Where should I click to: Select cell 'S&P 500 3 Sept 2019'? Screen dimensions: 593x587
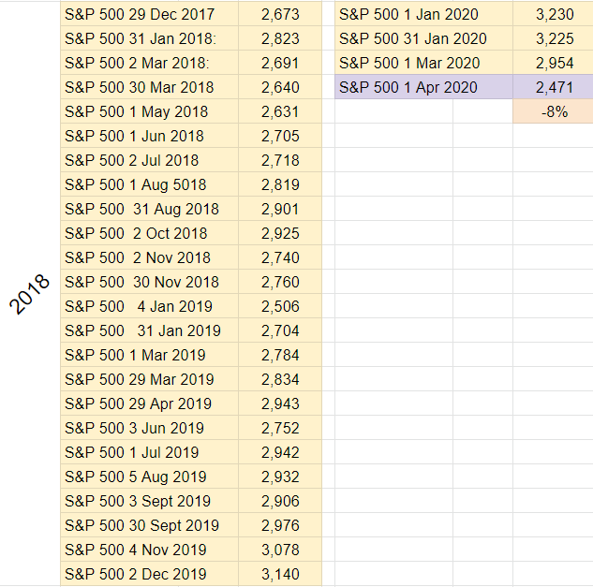[149, 501]
